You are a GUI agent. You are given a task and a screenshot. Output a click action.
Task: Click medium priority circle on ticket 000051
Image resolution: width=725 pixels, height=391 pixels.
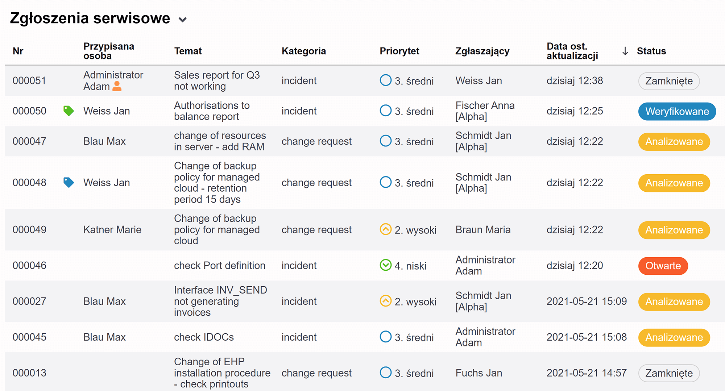pyautogui.click(x=386, y=80)
